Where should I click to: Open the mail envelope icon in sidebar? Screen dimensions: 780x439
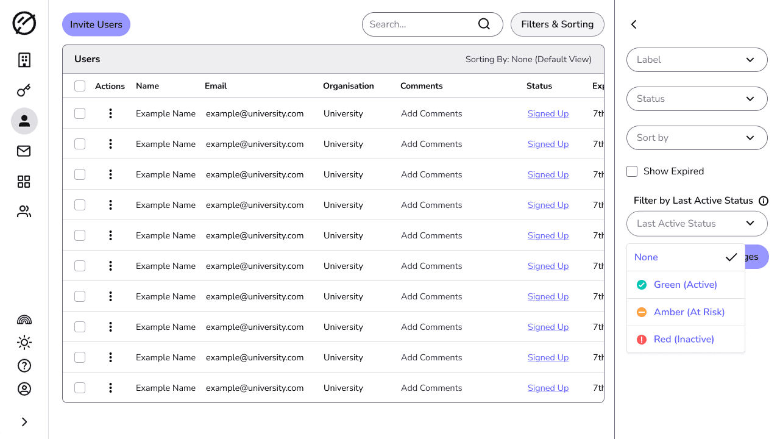pos(24,151)
